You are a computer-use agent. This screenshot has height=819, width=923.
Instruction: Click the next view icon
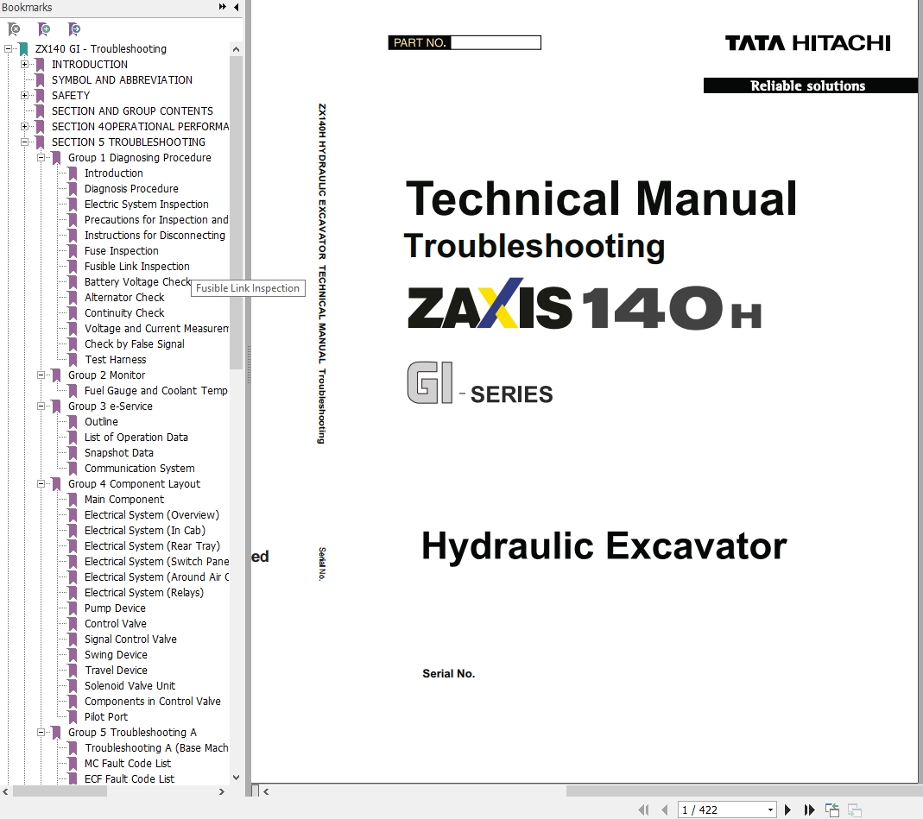(x=855, y=810)
